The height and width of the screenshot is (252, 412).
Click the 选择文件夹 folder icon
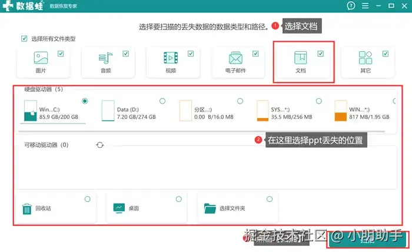click(210, 208)
